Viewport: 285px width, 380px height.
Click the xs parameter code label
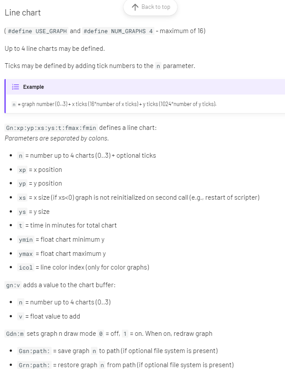point(22,198)
